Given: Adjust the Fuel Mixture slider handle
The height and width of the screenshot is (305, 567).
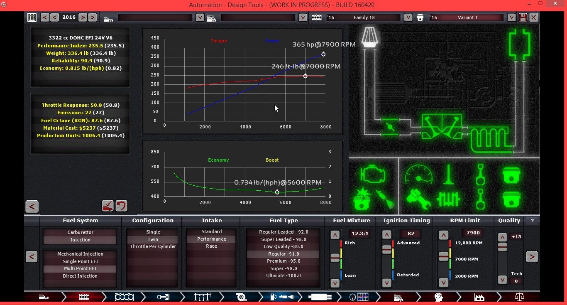Looking at the screenshot, I should [x=335, y=258].
